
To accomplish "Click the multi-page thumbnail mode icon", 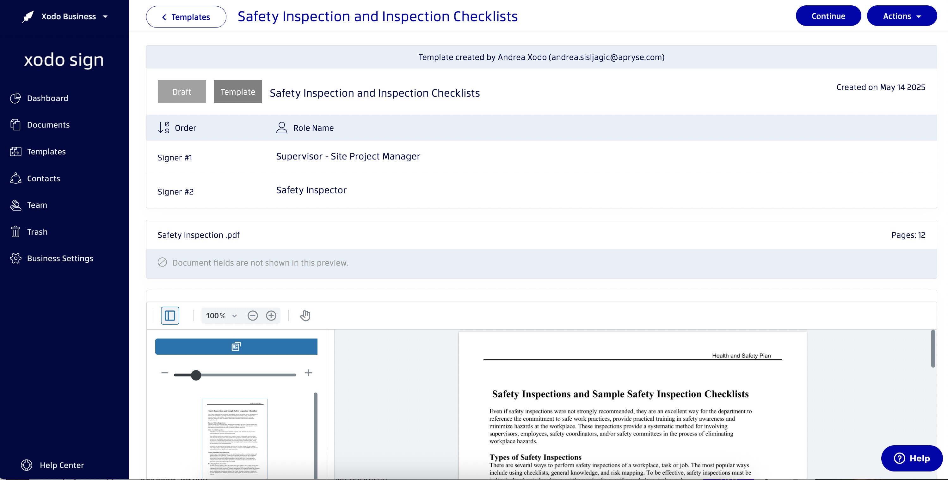I will point(236,347).
